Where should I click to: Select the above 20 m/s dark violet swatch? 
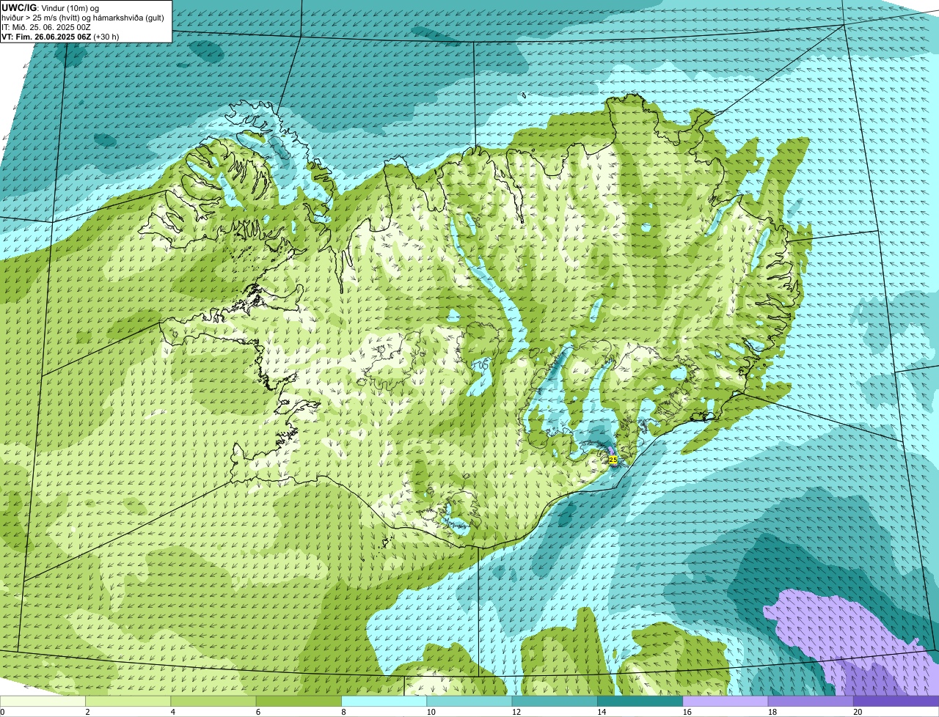tap(896, 701)
